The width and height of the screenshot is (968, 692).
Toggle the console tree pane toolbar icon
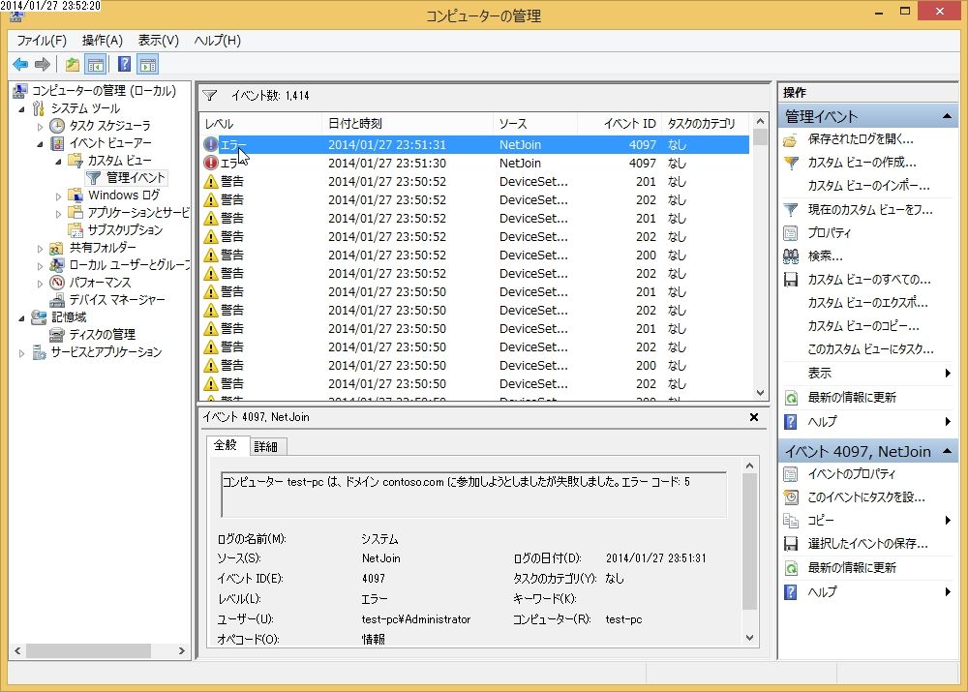(96, 64)
